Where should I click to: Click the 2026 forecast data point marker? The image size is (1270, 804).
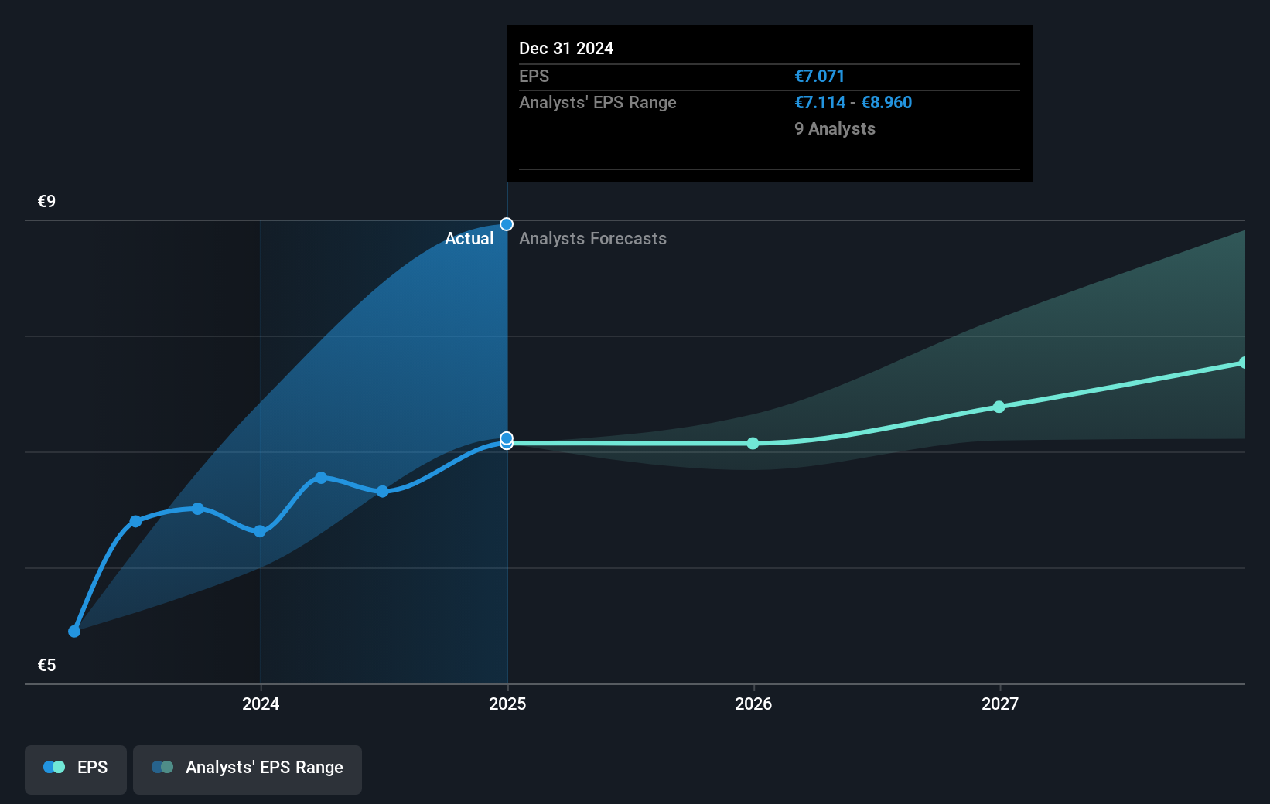(x=753, y=443)
